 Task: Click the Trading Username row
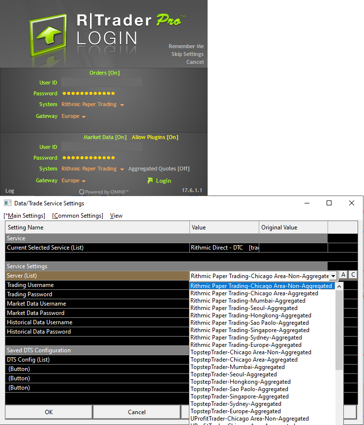[x=97, y=285]
